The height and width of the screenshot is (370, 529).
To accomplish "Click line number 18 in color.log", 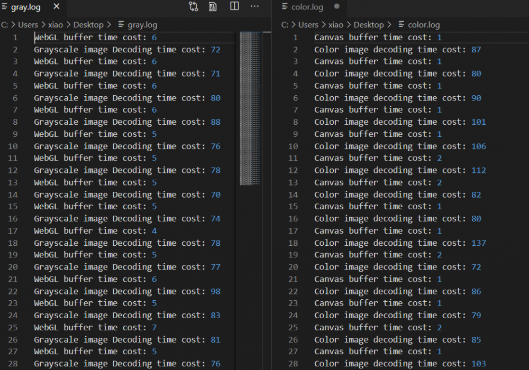I will 293,243.
